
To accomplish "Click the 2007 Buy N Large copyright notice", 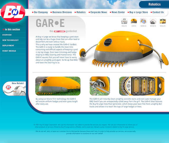I will (x=86, y=126).
